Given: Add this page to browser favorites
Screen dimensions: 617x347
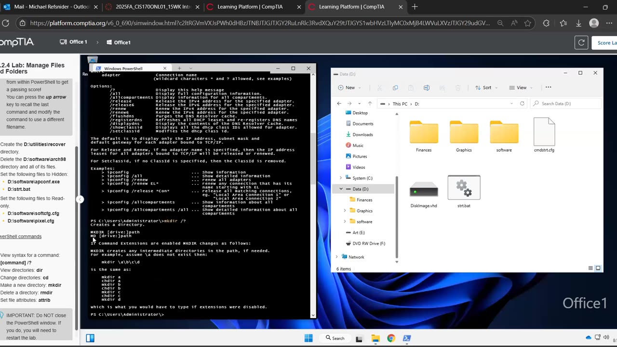Looking at the screenshot, I should pyautogui.click(x=528, y=23).
